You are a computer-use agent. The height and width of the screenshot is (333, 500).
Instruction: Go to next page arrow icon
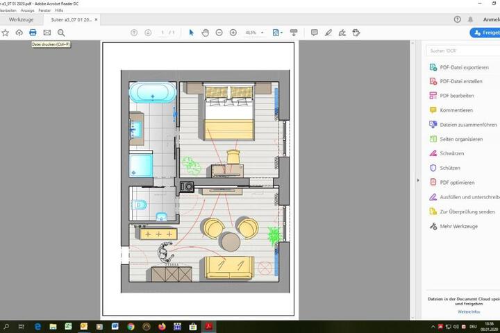point(148,33)
